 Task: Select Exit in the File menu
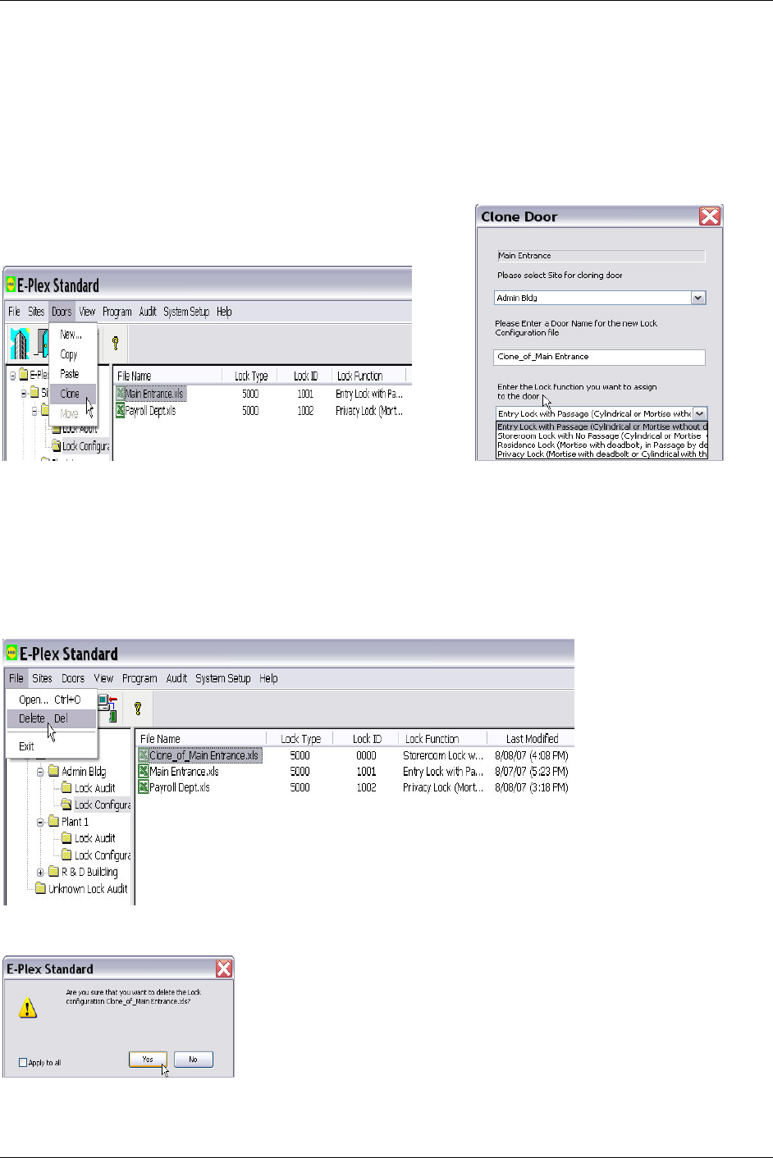pyautogui.click(x=52, y=746)
